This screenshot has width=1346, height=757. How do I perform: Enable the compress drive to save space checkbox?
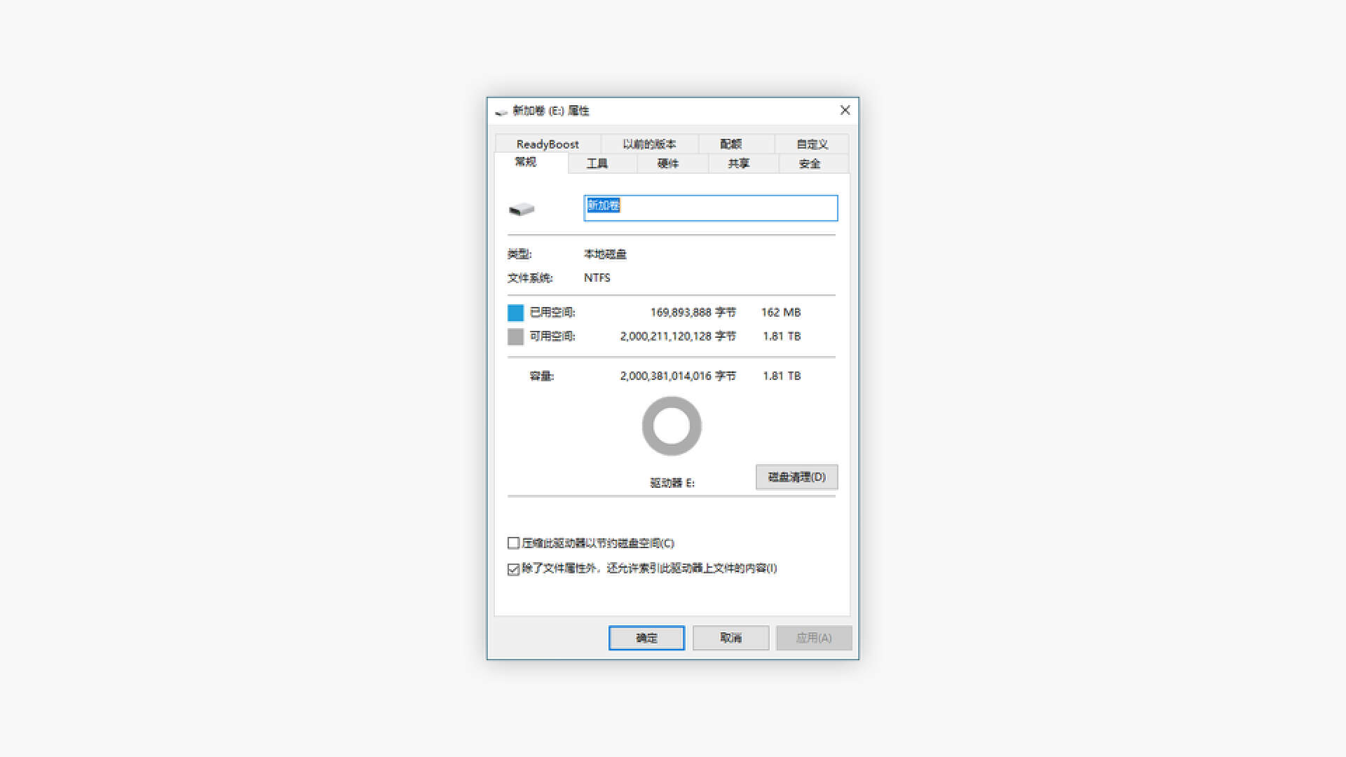[512, 543]
